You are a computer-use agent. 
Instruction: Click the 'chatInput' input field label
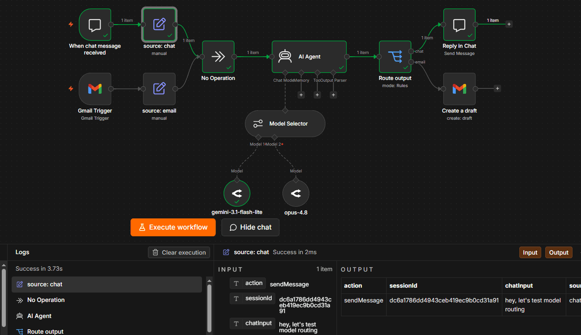(258, 323)
